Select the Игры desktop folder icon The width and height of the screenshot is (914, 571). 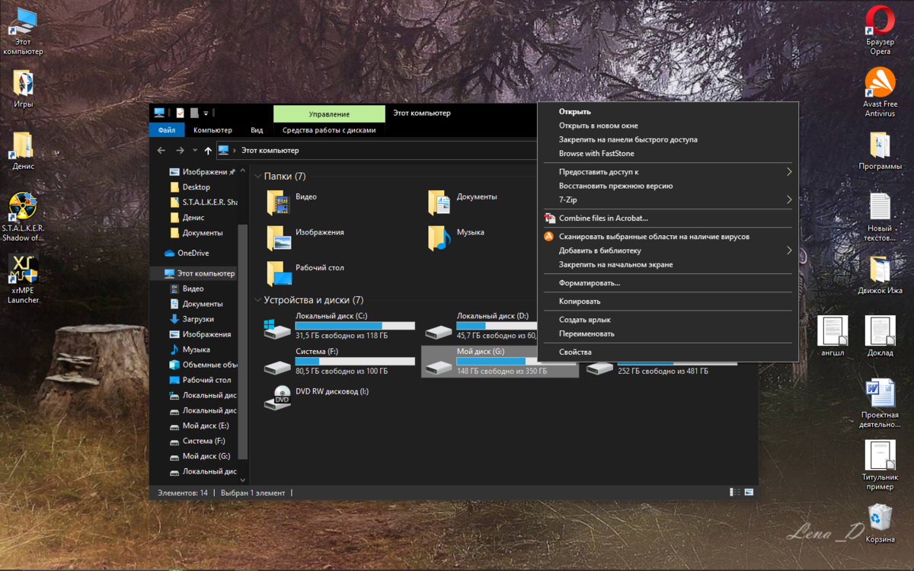(x=23, y=88)
